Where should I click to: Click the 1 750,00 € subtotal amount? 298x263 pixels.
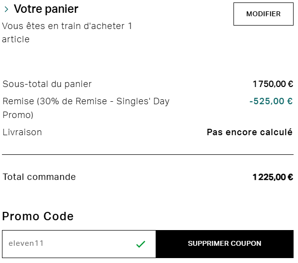pyautogui.click(x=273, y=84)
